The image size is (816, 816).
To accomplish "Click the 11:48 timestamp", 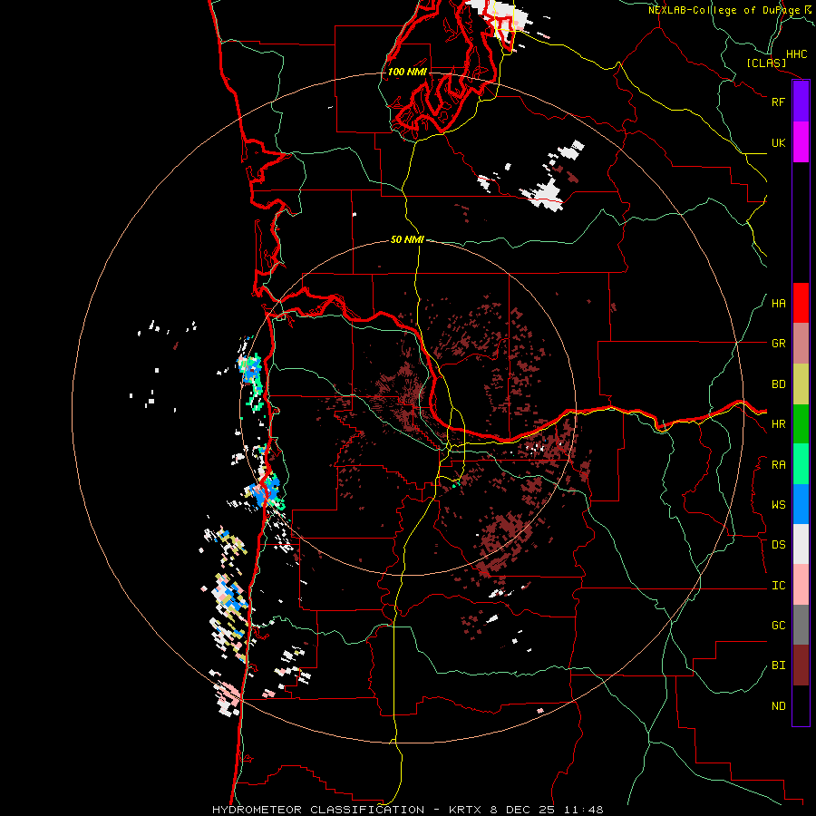I will pyautogui.click(x=585, y=810).
